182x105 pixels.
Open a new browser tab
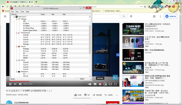click(x=36, y=2)
